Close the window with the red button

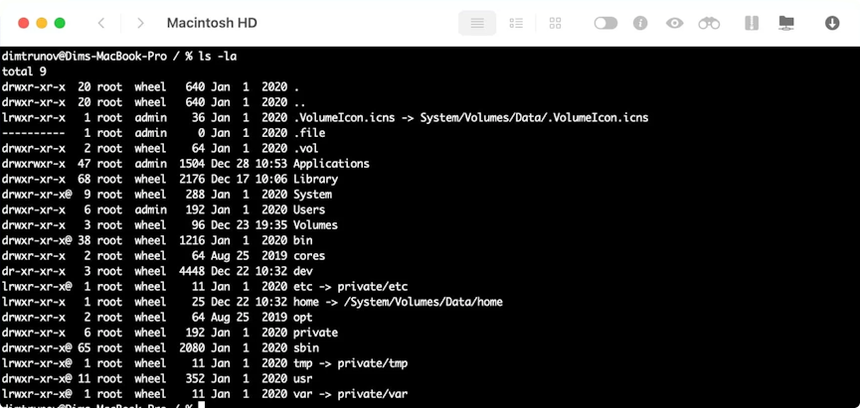[22, 23]
